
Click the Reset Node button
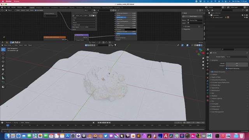(x=192, y=16)
